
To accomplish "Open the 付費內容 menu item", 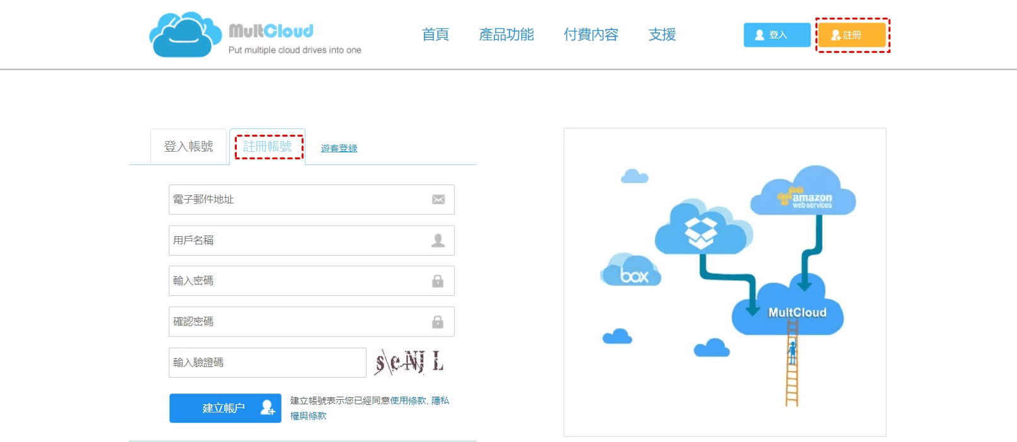I will click(591, 35).
